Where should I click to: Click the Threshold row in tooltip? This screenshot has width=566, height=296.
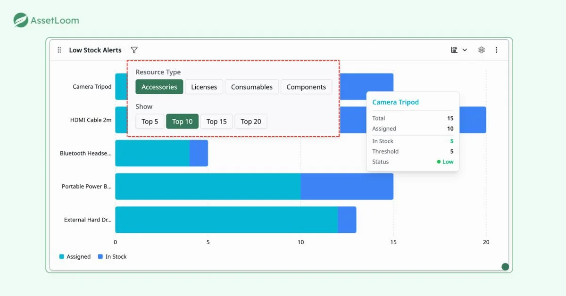pyautogui.click(x=413, y=151)
